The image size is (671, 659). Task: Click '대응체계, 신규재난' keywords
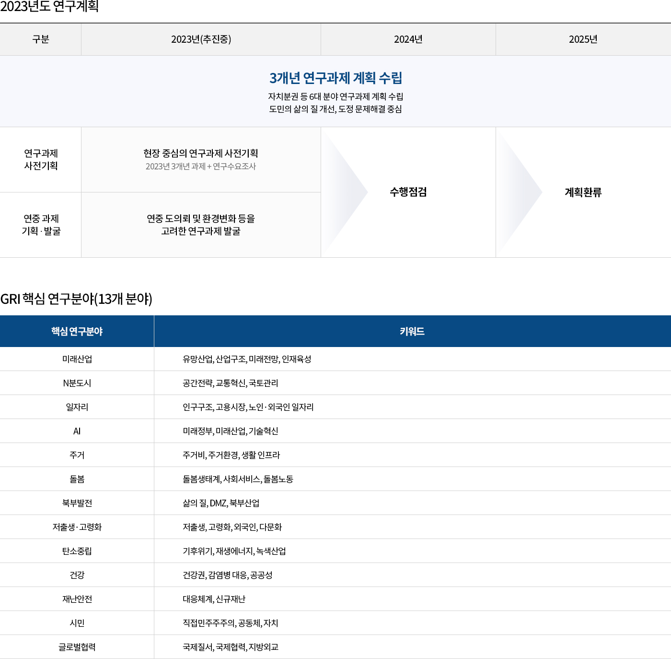pos(214,599)
